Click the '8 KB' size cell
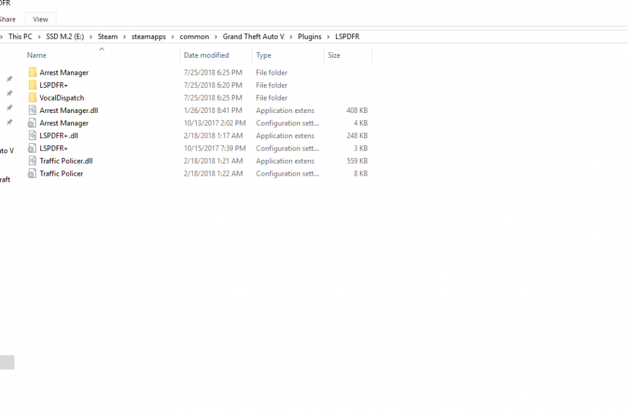Screen dimensions: 628x411 tap(360, 173)
